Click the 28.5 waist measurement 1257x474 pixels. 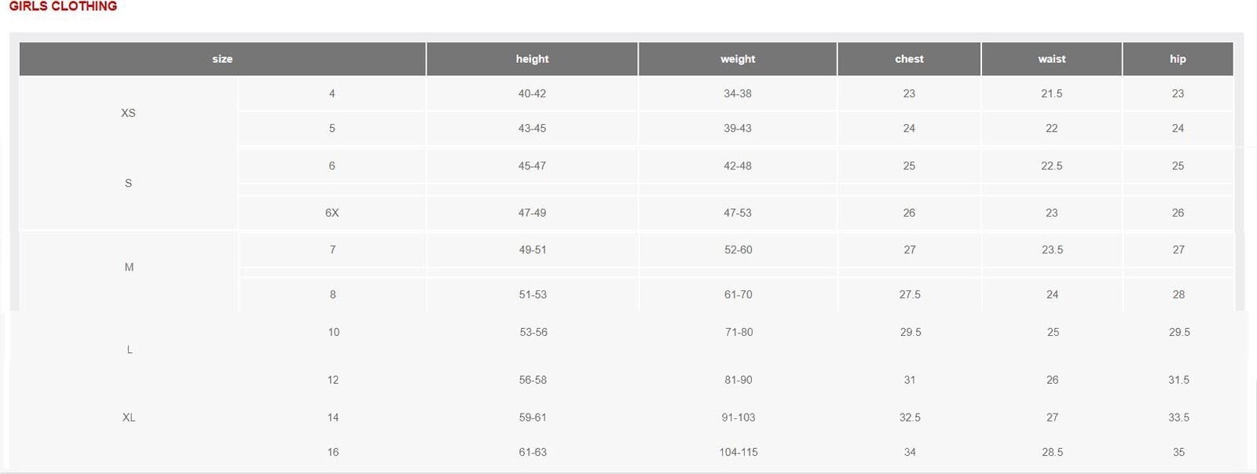1053,452
